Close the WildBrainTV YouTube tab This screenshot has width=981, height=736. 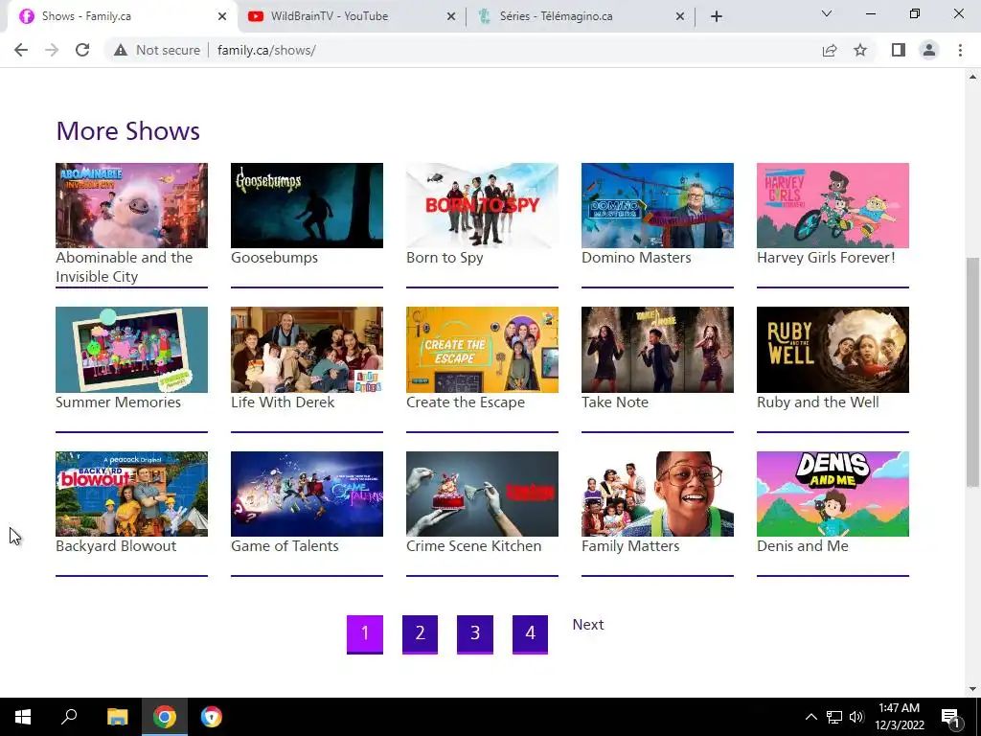click(451, 16)
